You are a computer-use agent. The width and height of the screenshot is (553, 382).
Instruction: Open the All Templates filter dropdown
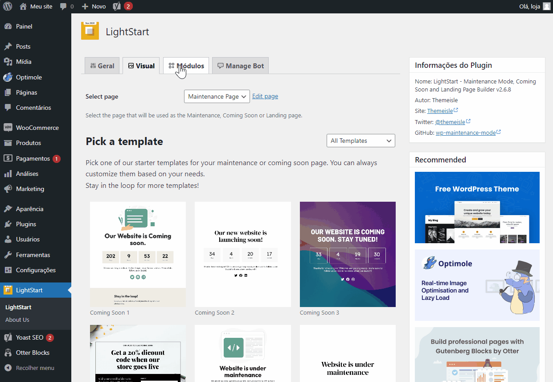pos(361,141)
